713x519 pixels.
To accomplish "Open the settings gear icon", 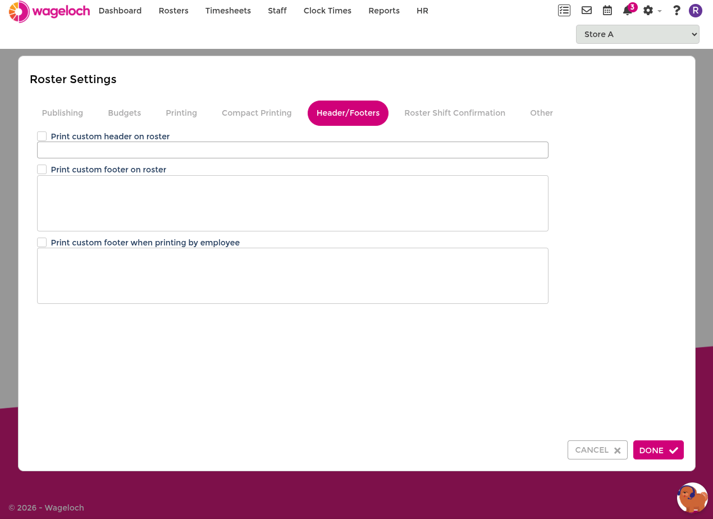I will 648,10.
